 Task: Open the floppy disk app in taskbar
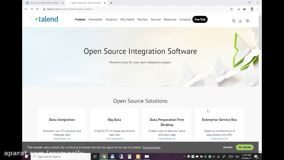click(x=112, y=157)
